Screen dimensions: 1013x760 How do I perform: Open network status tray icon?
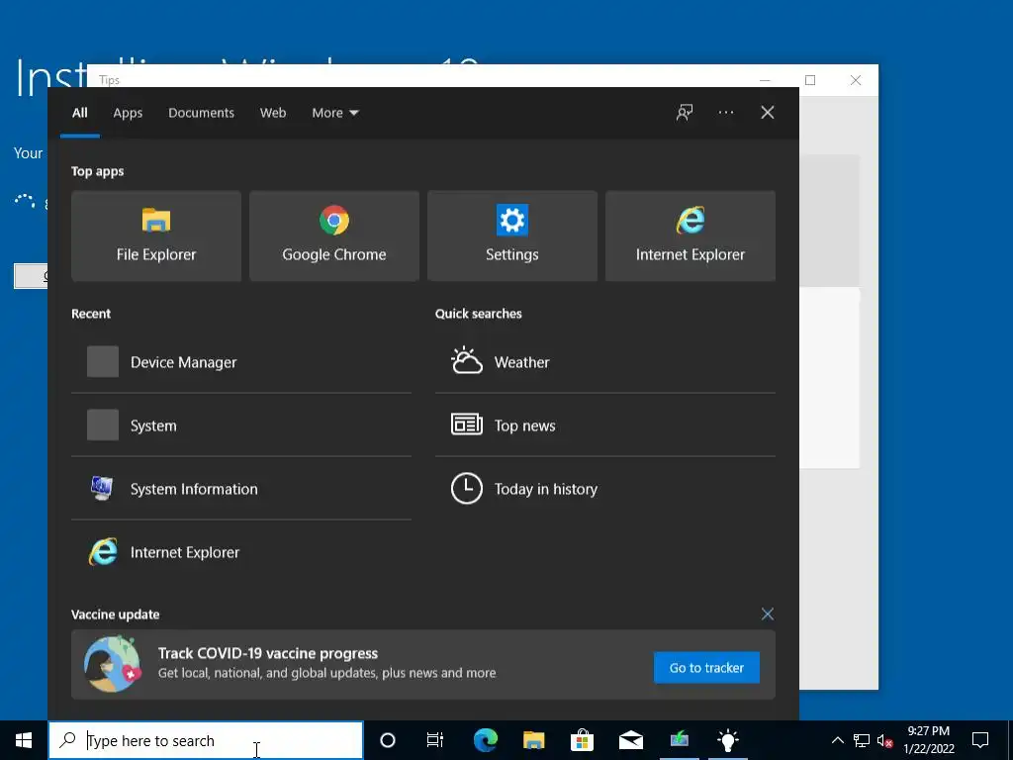(862, 740)
